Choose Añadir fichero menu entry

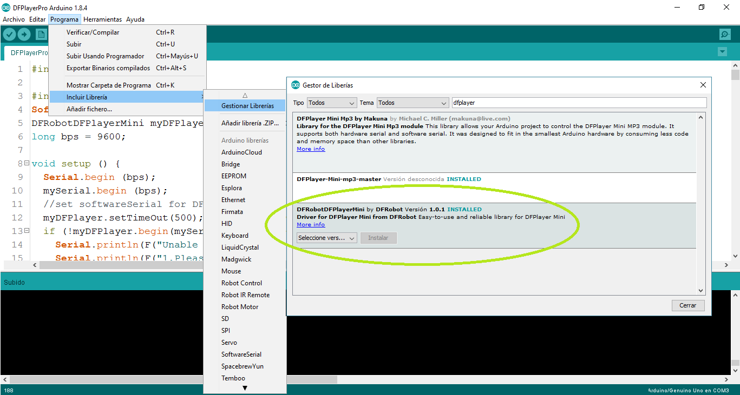tap(127, 109)
